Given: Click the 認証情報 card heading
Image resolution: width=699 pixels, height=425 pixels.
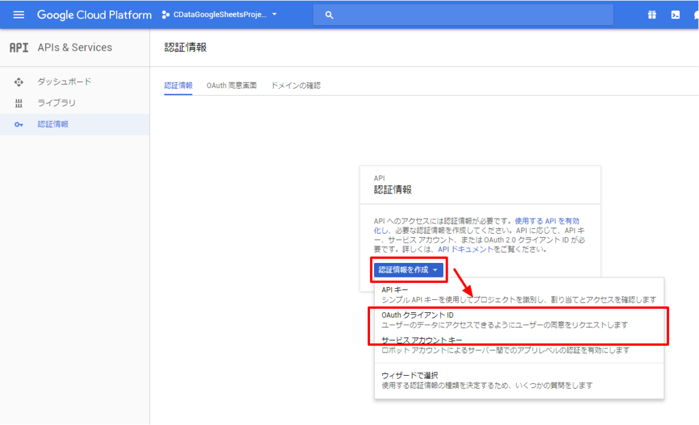Looking at the screenshot, I should point(393,190).
